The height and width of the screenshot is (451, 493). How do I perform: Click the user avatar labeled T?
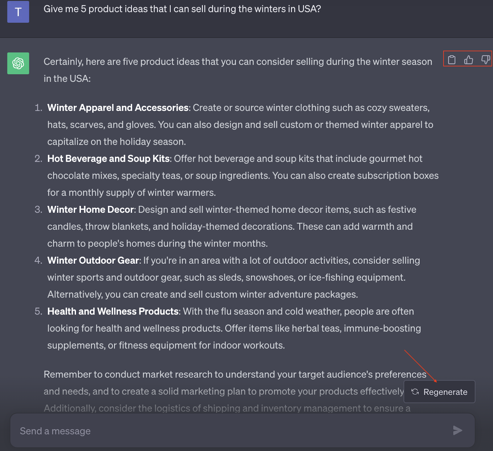pyautogui.click(x=18, y=12)
